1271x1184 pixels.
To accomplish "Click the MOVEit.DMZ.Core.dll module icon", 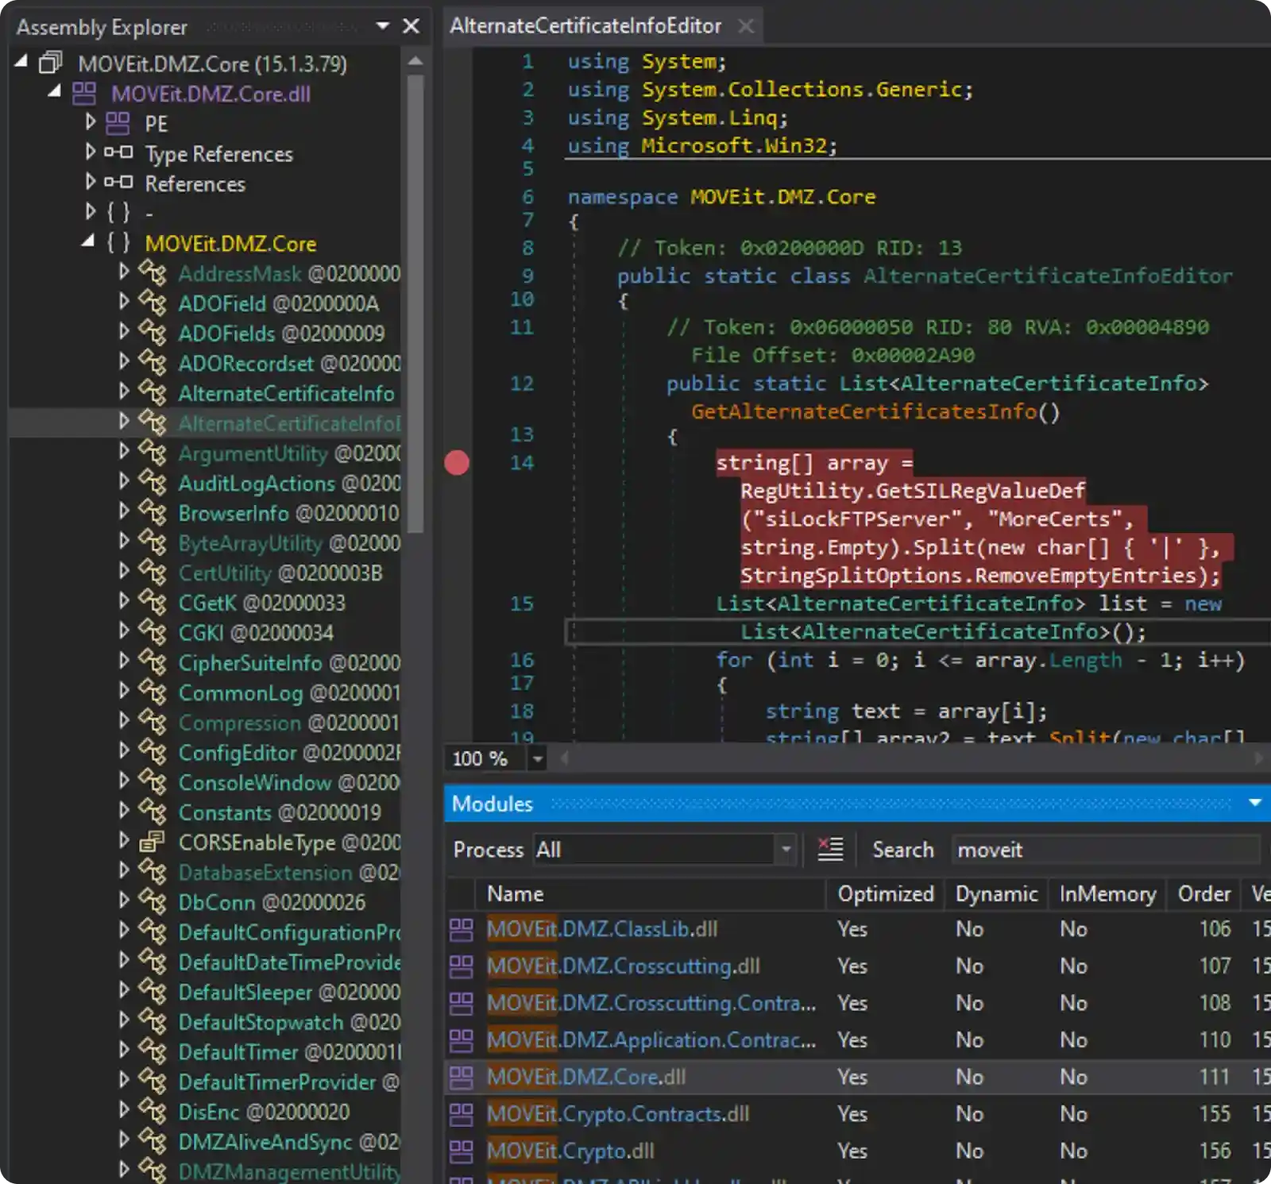I will tap(87, 94).
